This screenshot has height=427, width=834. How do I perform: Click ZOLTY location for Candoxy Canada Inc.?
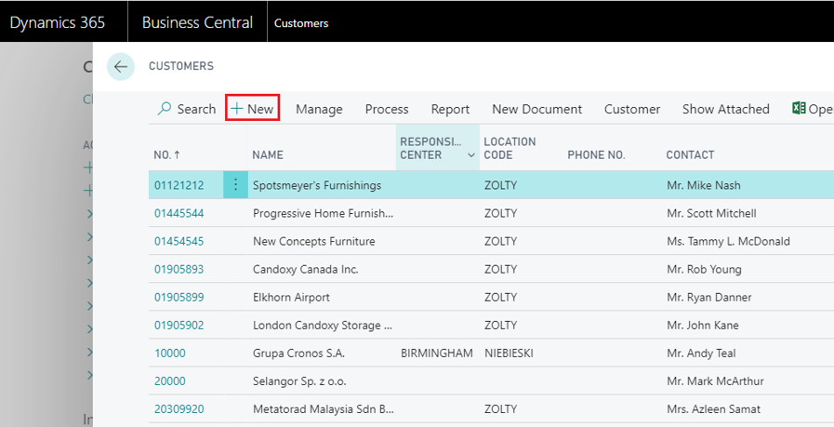pyautogui.click(x=500, y=270)
